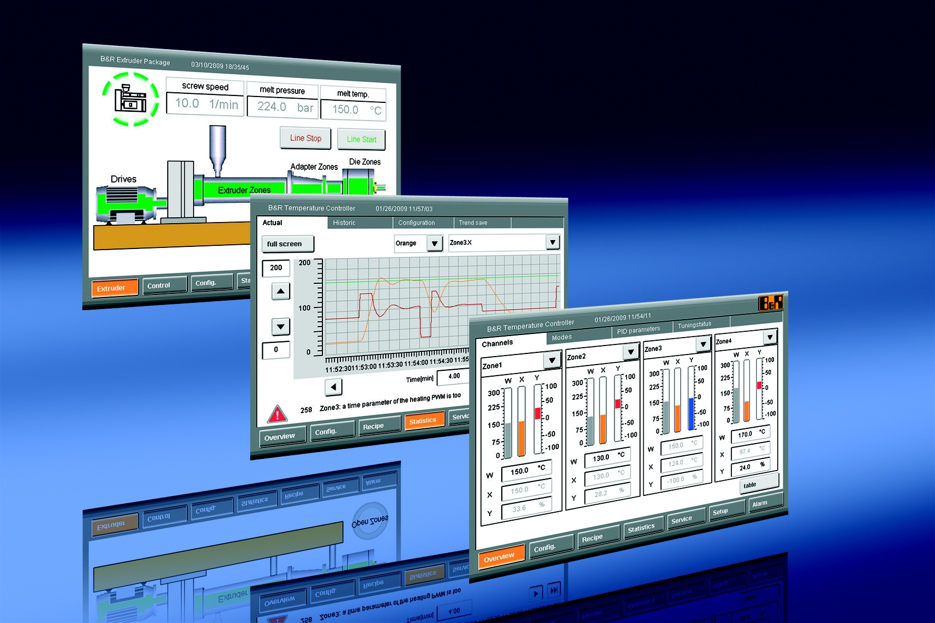Open the Zone3.X channel dropdown
The height and width of the screenshot is (623, 935).
coord(552,242)
